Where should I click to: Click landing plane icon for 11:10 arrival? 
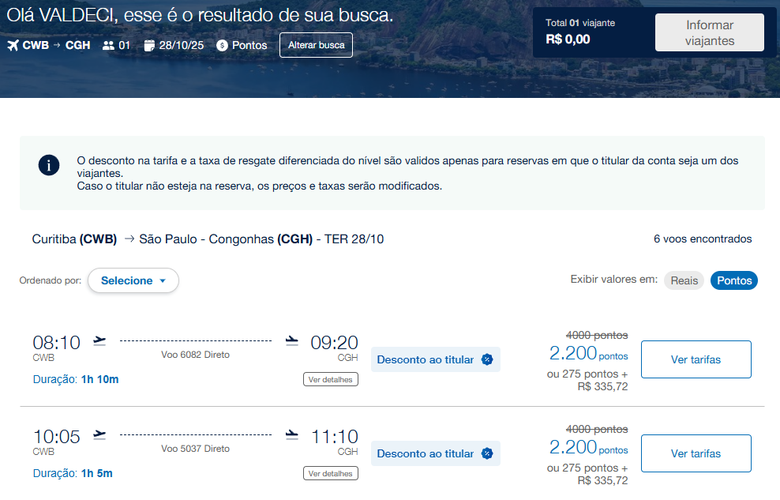(292, 435)
